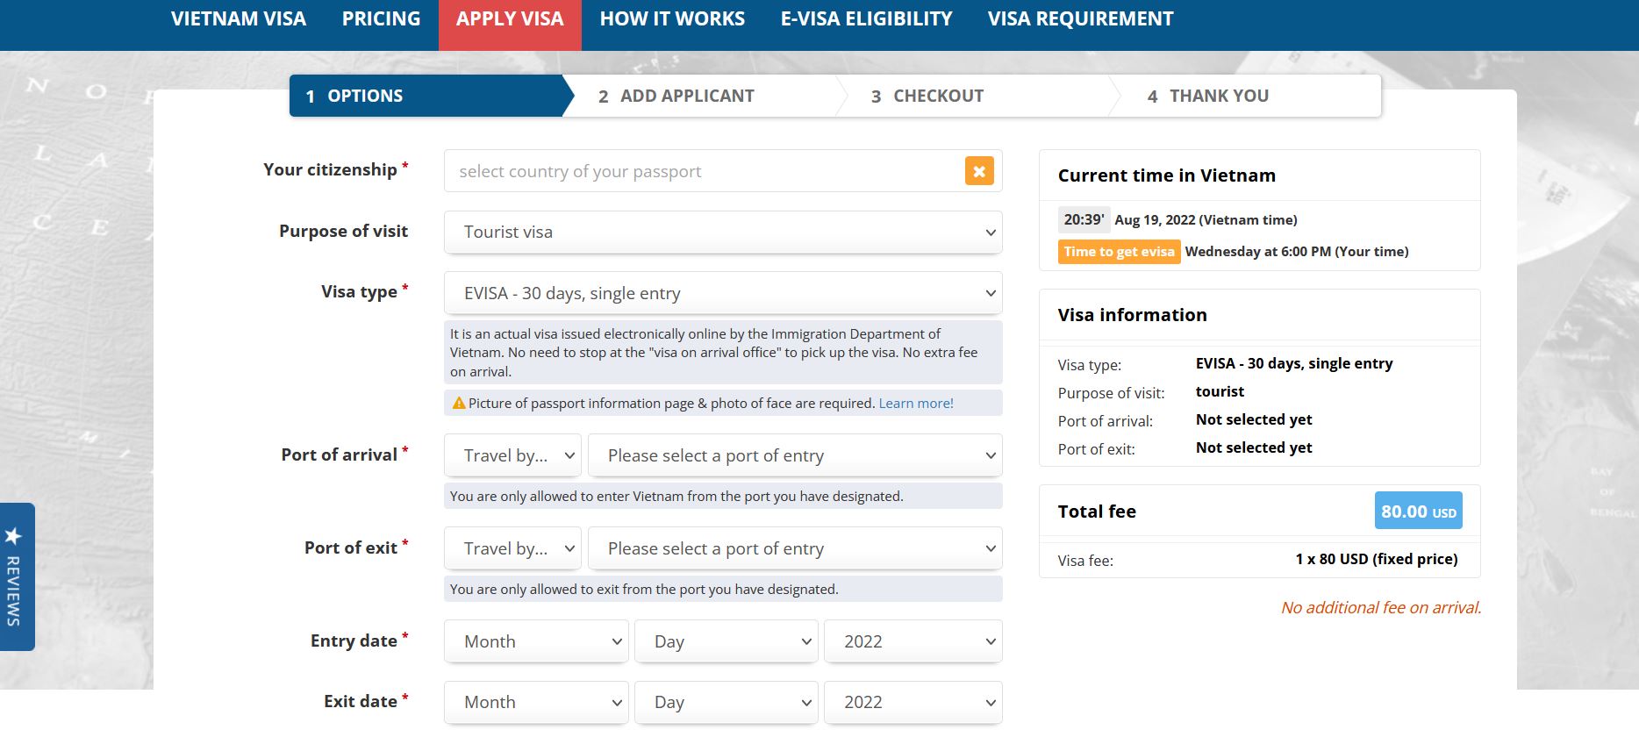Select a port of entry for arrival
The width and height of the screenshot is (1639, 730).
795,455
